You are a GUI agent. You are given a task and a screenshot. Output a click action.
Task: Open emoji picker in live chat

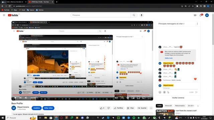pyautogui.click(x=160, y=92)
